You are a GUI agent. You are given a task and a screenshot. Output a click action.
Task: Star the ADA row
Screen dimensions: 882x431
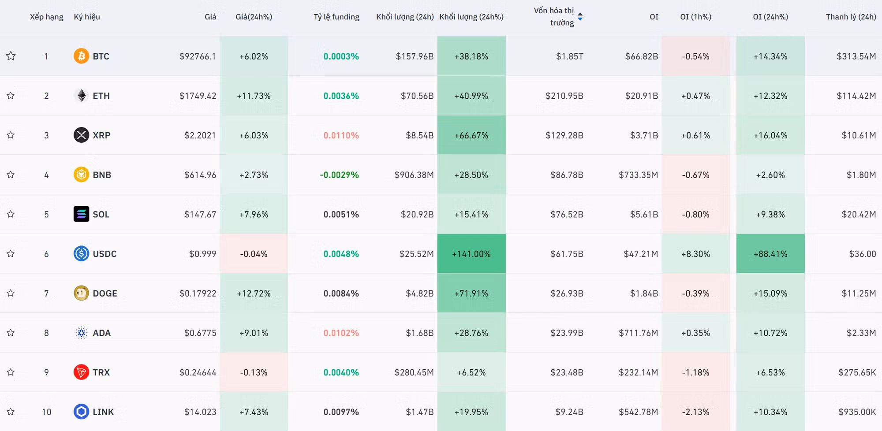11,333
